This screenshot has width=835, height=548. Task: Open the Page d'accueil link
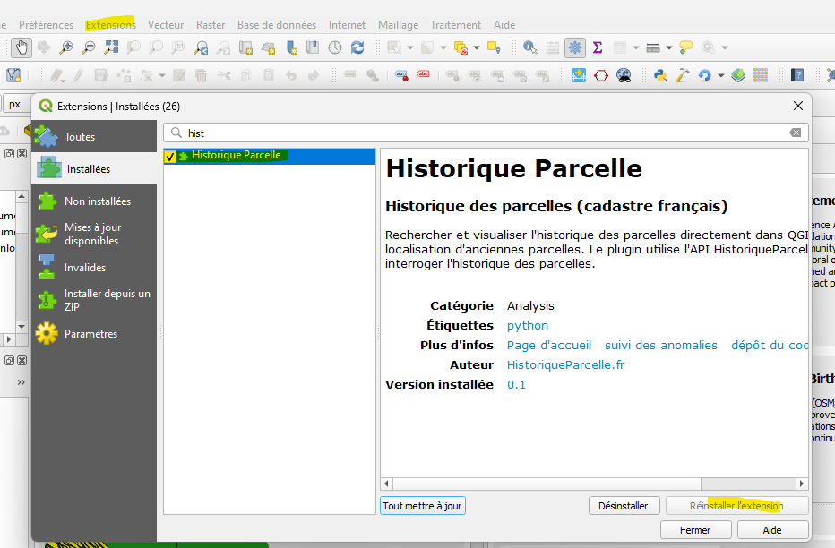click(549, 346)
